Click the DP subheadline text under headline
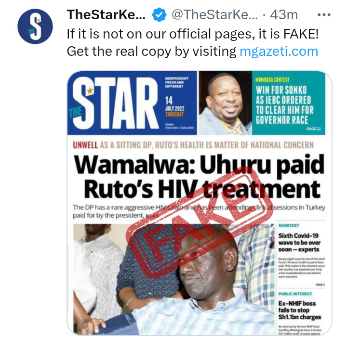Viewport: 347px width, 338px height. (x=199, y=211)
